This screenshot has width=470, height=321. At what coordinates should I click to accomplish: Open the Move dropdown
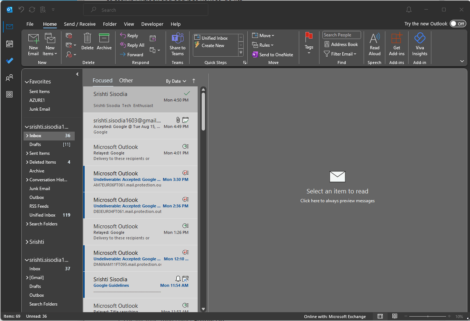(x=263, y=36)
